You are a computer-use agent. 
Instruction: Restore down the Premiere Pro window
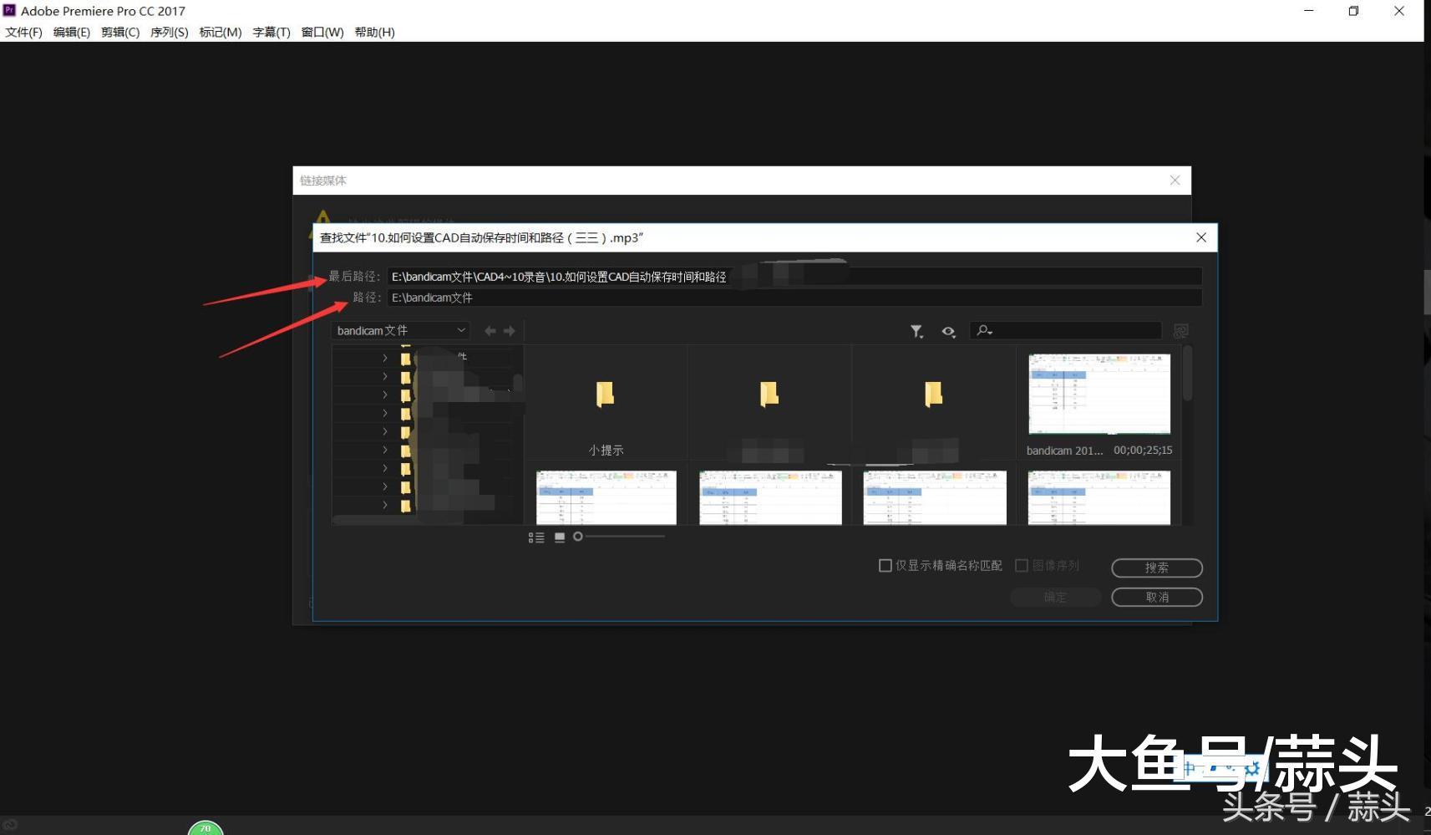pyautogui.click(x=1354, y=11)
